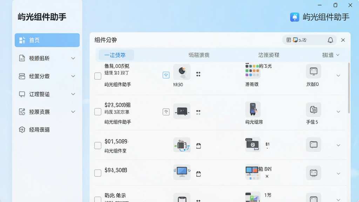Click the pencil note icon in sidebar
The width and height of the screenshot is (359, 202).
(22, 112)
